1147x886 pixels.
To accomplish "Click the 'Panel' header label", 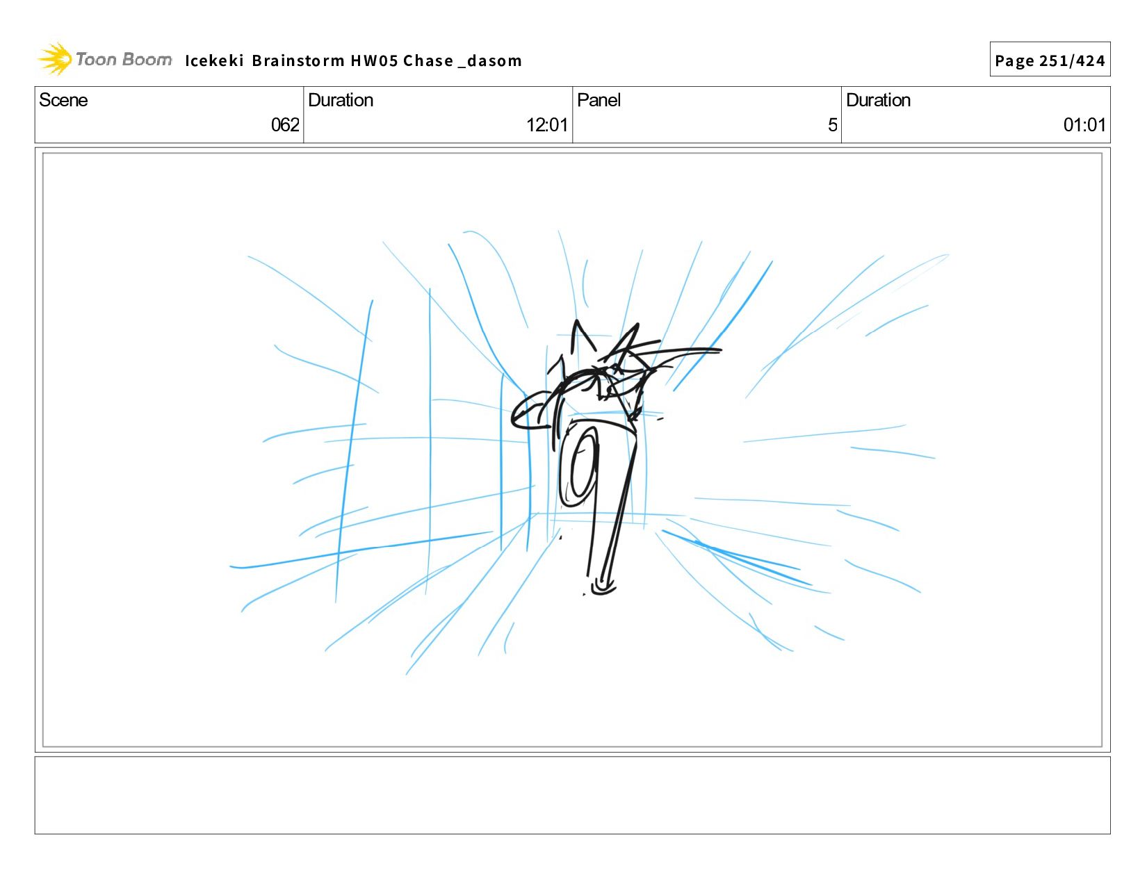I will coord(599,100).
